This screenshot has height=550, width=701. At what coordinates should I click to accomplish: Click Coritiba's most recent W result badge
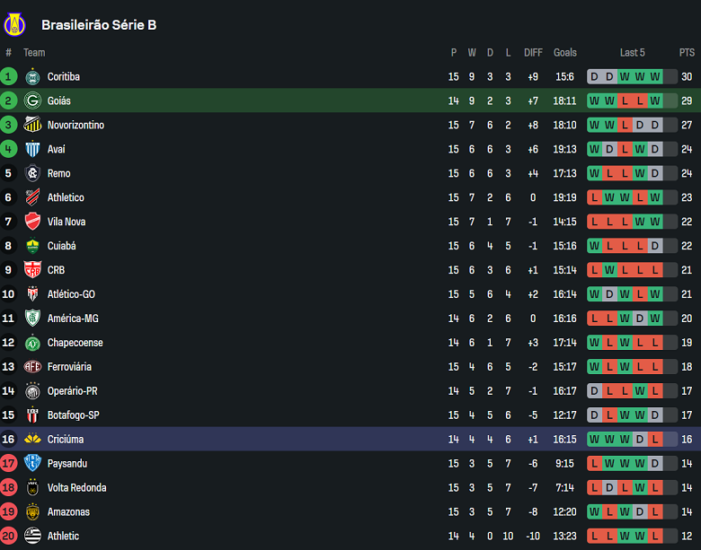pyautogui.click(x=655, y=77)
